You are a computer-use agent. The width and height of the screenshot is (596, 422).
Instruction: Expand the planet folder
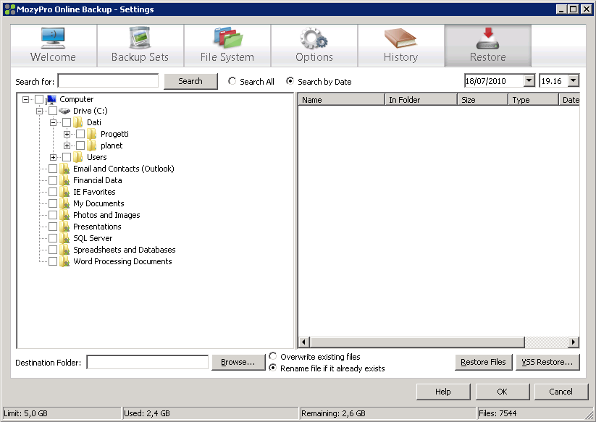[67, 146]
